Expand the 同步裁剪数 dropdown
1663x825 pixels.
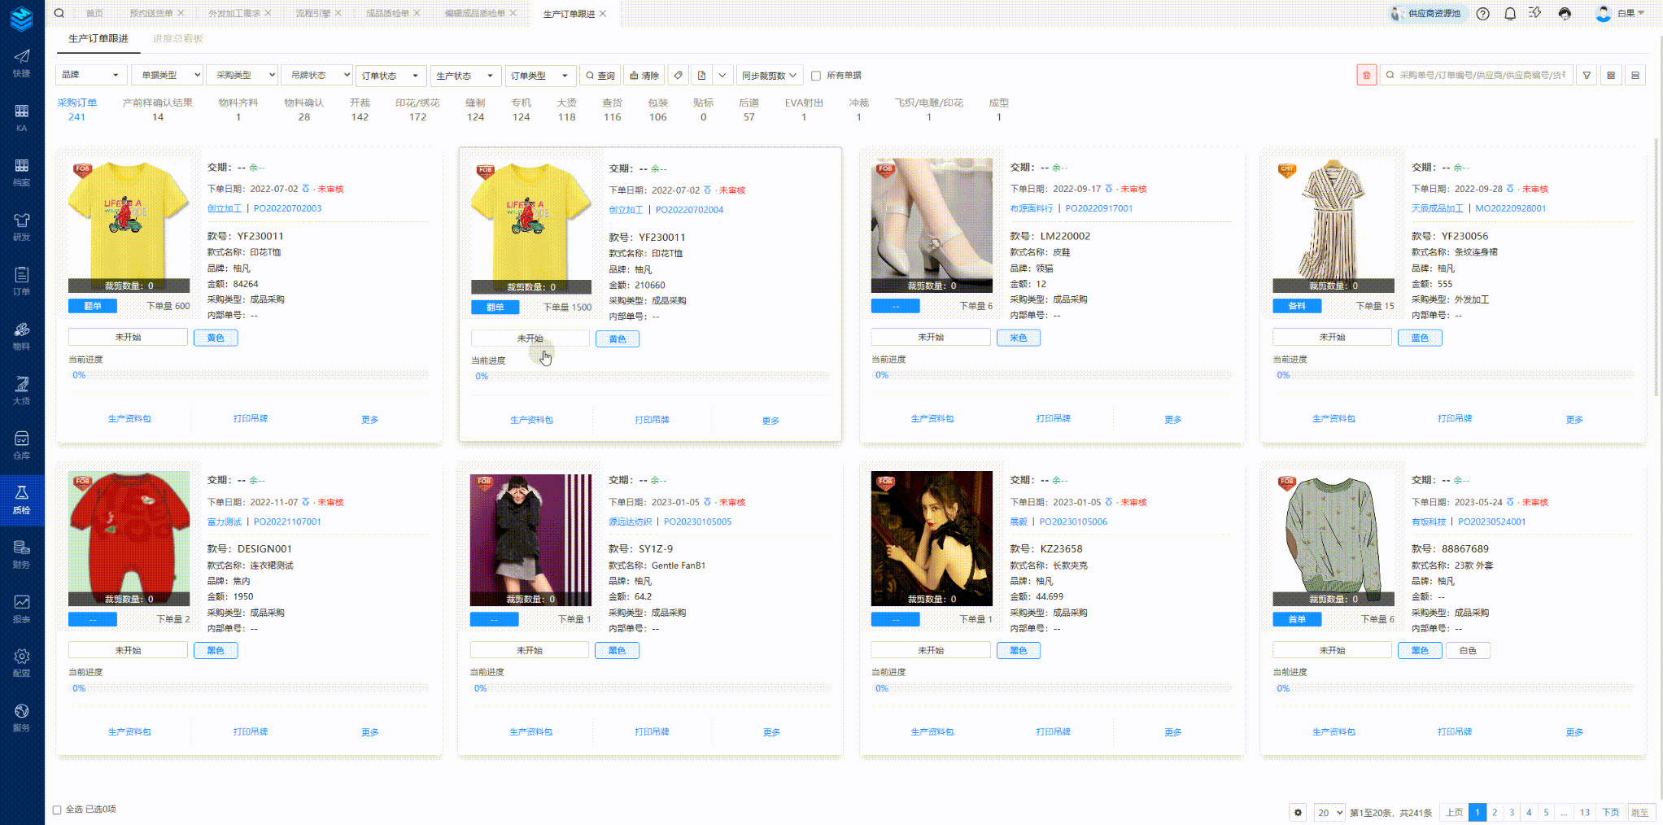[769, 76]
